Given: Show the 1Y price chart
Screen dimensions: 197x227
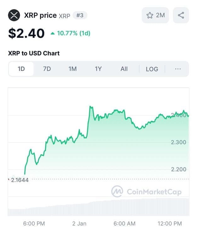Looking at the screenshot, I should (98, 69).
